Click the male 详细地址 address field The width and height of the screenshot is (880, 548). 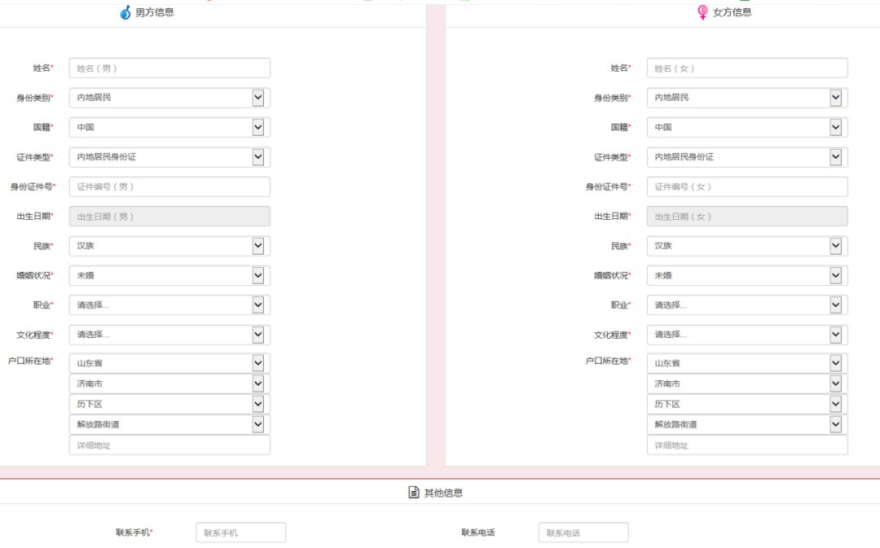[x=169, y=445]
